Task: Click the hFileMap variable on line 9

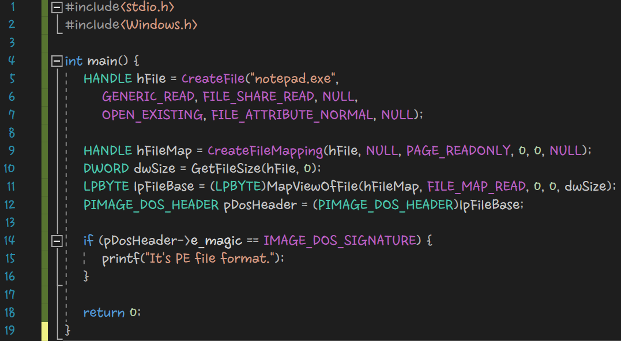Action: tap(164, 151)
